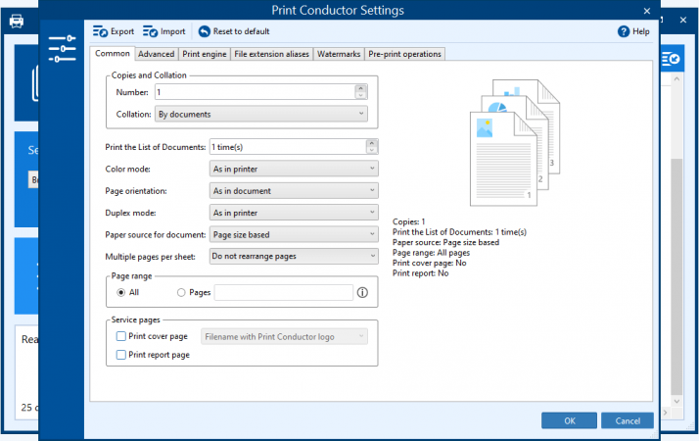Switch to the Advanced tab
Viewport: 699px width, 441px height.
tap(156, 54)
